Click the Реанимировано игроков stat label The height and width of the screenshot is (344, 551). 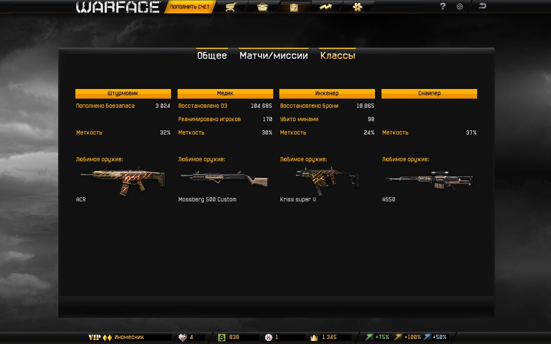coord(209,119)
